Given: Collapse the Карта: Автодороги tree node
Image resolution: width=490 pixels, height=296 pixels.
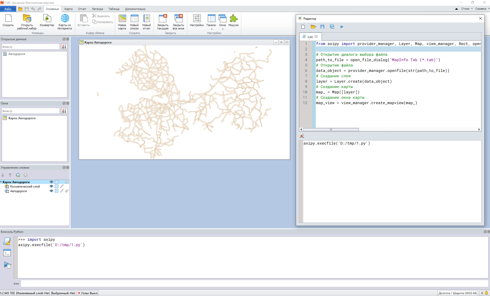Looking at the screenshot, I should click(x=1, y=182).
